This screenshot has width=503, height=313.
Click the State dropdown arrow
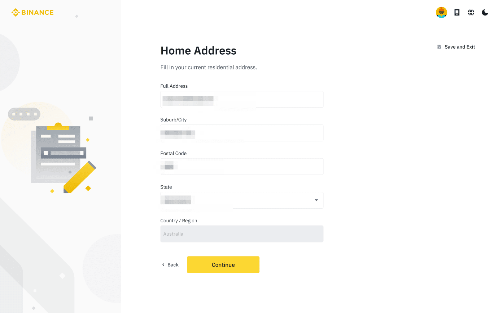[316, 200]
